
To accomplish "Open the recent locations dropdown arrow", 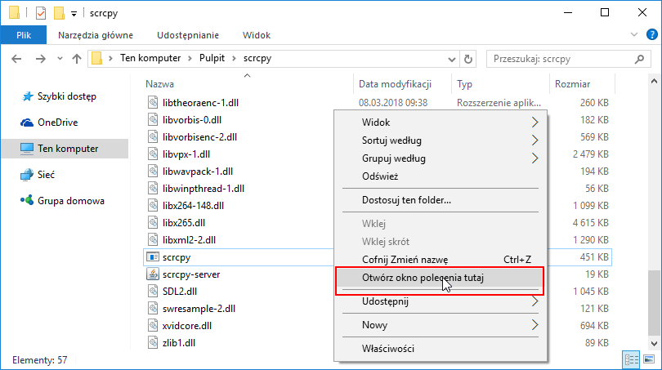I will pos(60,59).
